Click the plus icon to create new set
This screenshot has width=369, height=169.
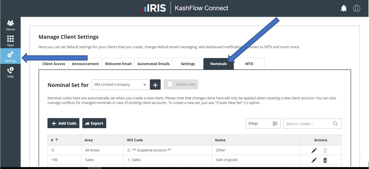pos(155,85)
